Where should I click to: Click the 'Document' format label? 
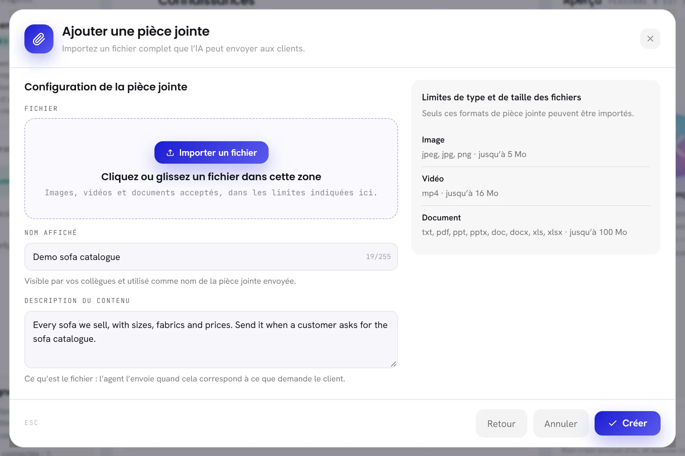pyautogui.click(x=441, y=217)
